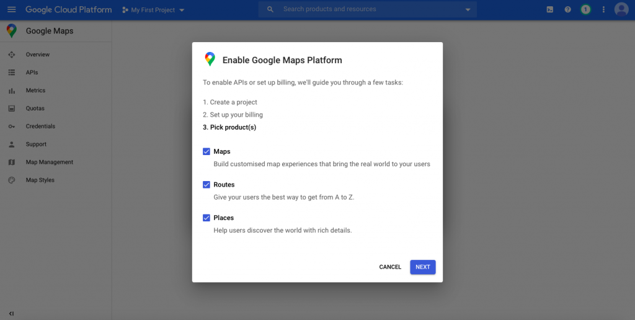The width and height of the screenshot is (635, 320).
Task: Activate Cloud Shell icon in top bar
Action: (549, 10)
